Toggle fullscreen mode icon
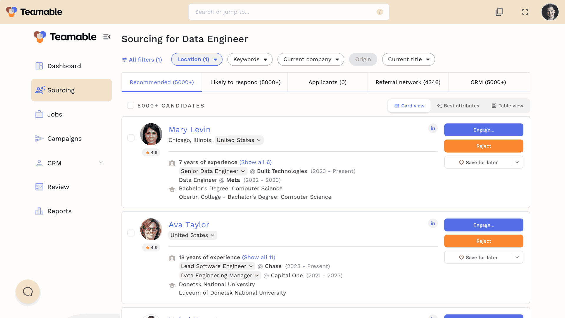This screenshot has width=565, height=318. 525,12
